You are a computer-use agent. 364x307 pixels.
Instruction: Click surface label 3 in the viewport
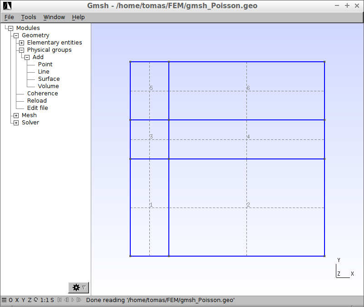[x=151, y=137]
